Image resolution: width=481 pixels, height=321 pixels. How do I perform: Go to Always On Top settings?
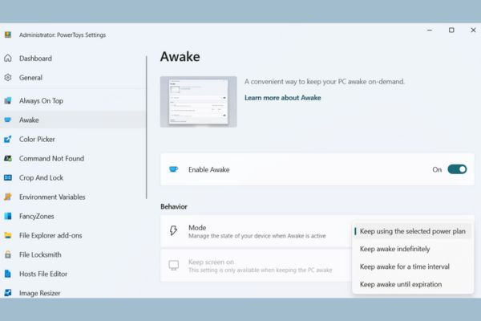pyautogui.click(x=72, y=100)
